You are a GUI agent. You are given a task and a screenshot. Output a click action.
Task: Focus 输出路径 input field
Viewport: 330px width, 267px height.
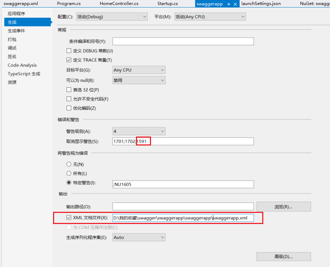click(183, 206)
